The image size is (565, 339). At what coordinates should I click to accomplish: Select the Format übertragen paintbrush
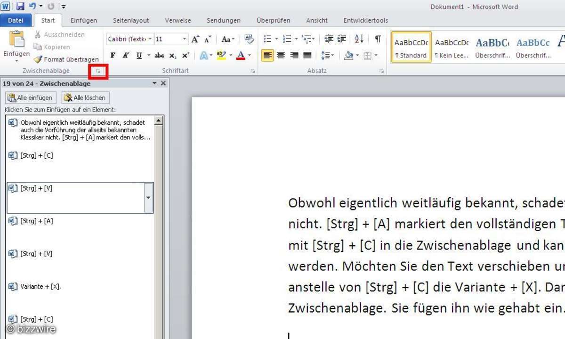(x=66, y=59)
